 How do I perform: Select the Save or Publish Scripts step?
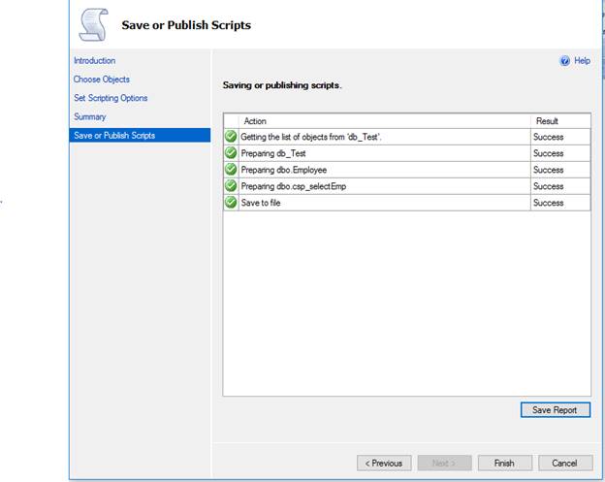tap(114, 135)
